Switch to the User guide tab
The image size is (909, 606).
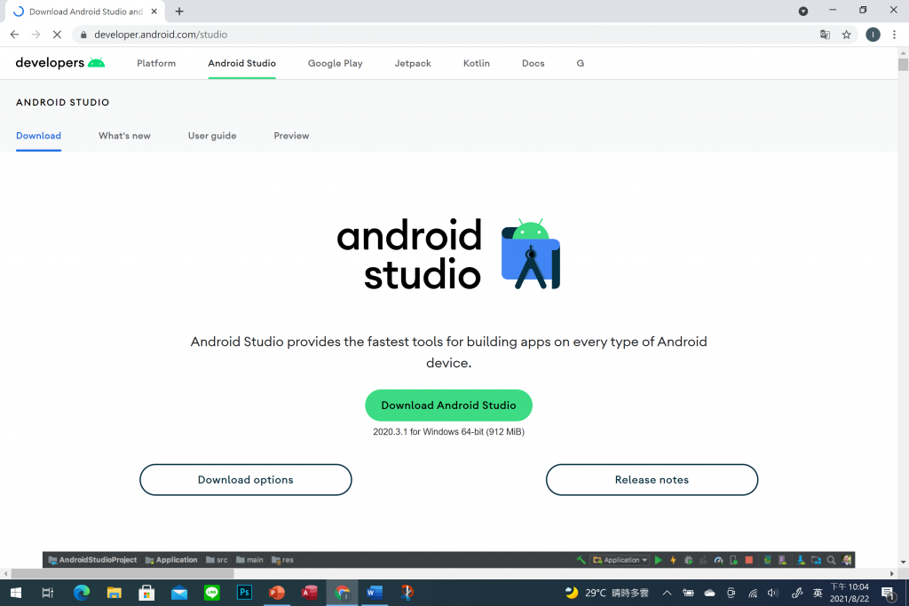pyautogui.click(x=212, y=136)
